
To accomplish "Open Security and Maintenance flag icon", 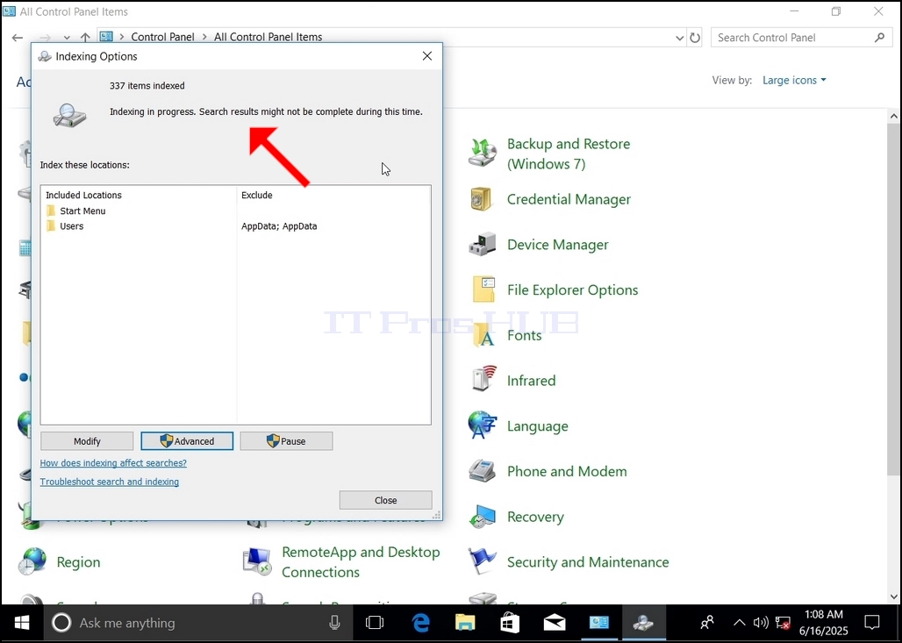I will click(x=482, y=561).
